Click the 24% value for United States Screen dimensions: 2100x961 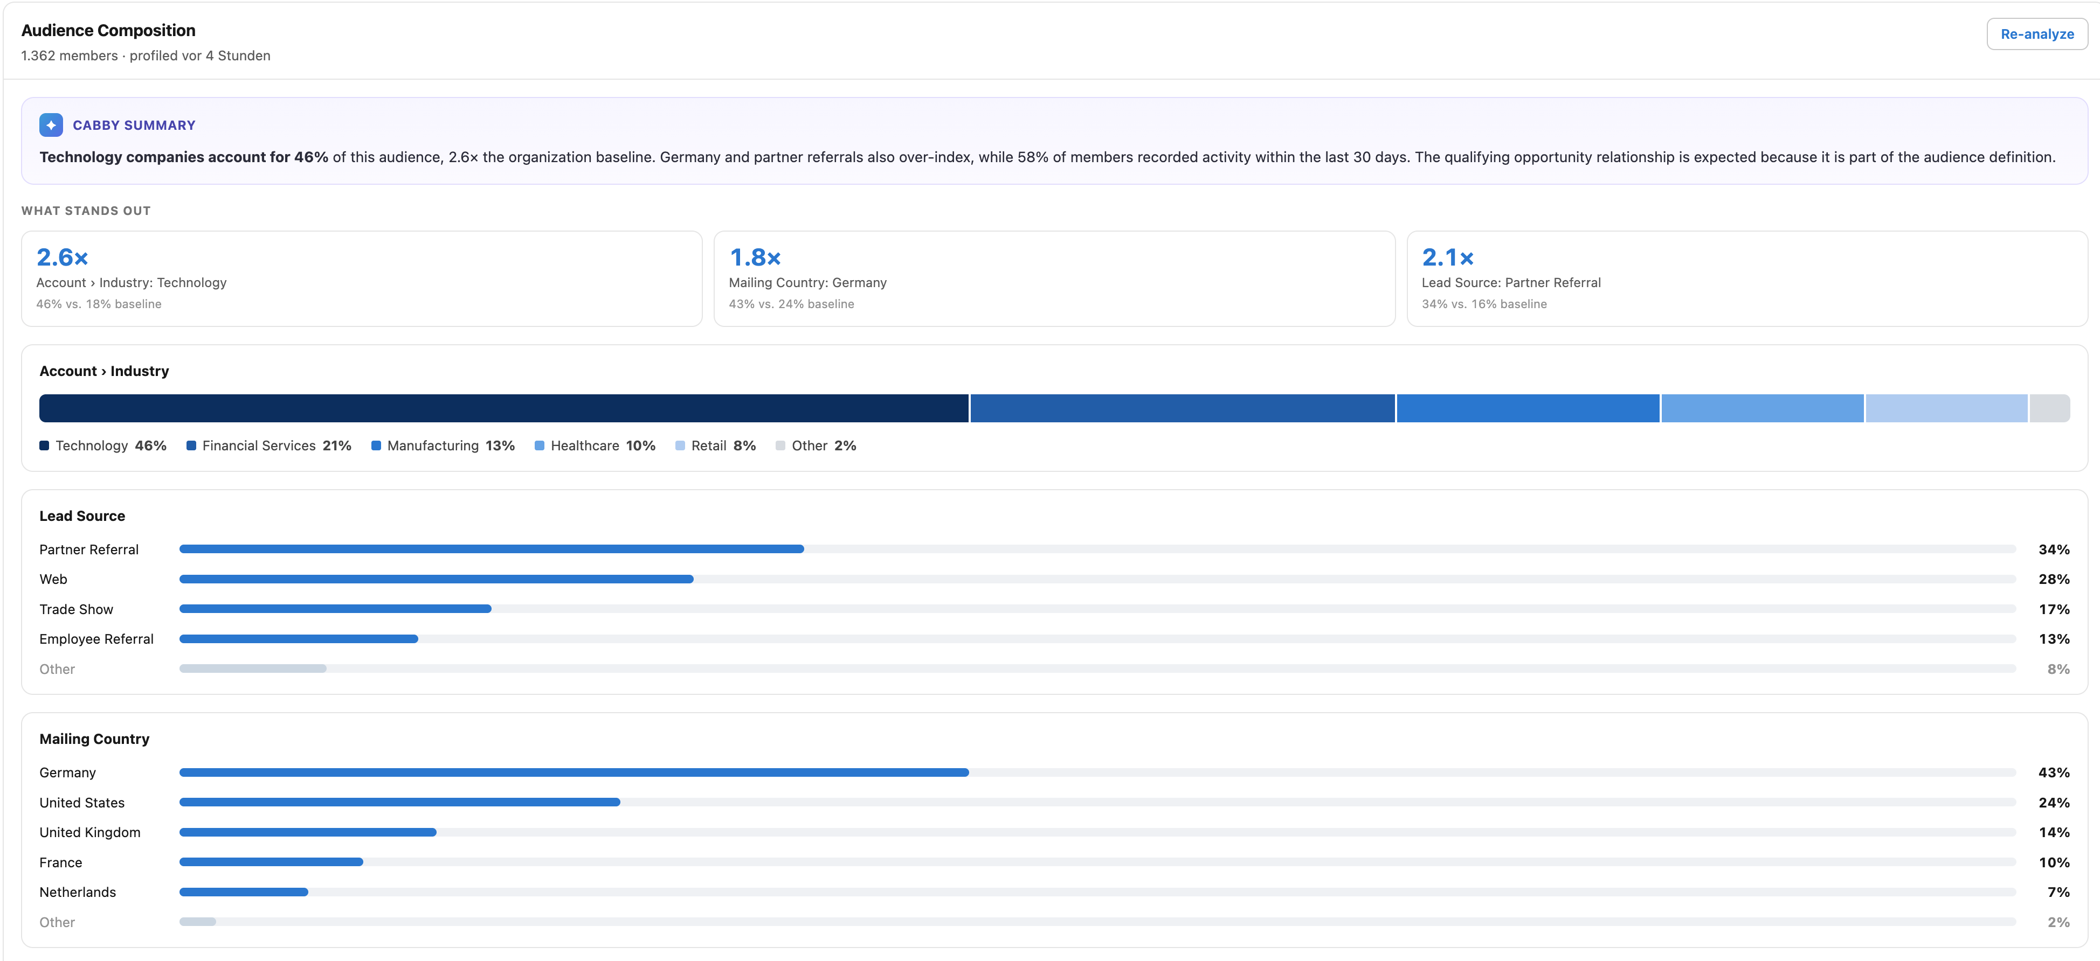coord(2054,802)
